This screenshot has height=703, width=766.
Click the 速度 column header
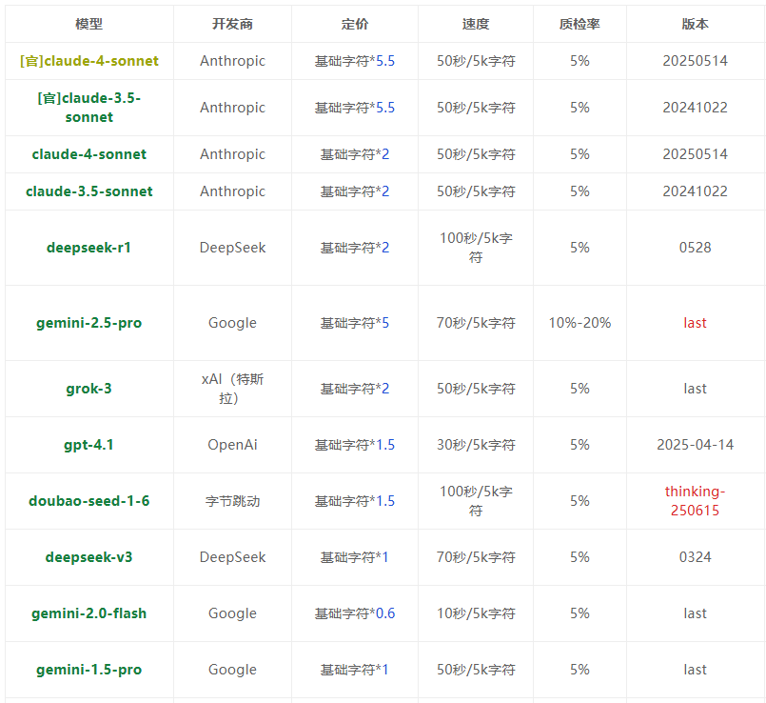476,24
